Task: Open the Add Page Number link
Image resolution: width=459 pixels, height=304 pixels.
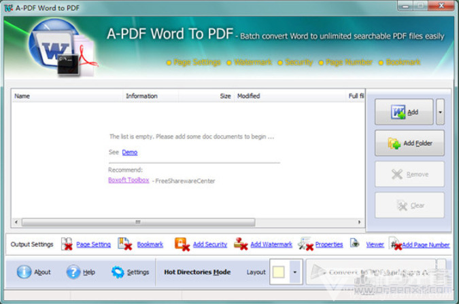Action: click(426, 245)
